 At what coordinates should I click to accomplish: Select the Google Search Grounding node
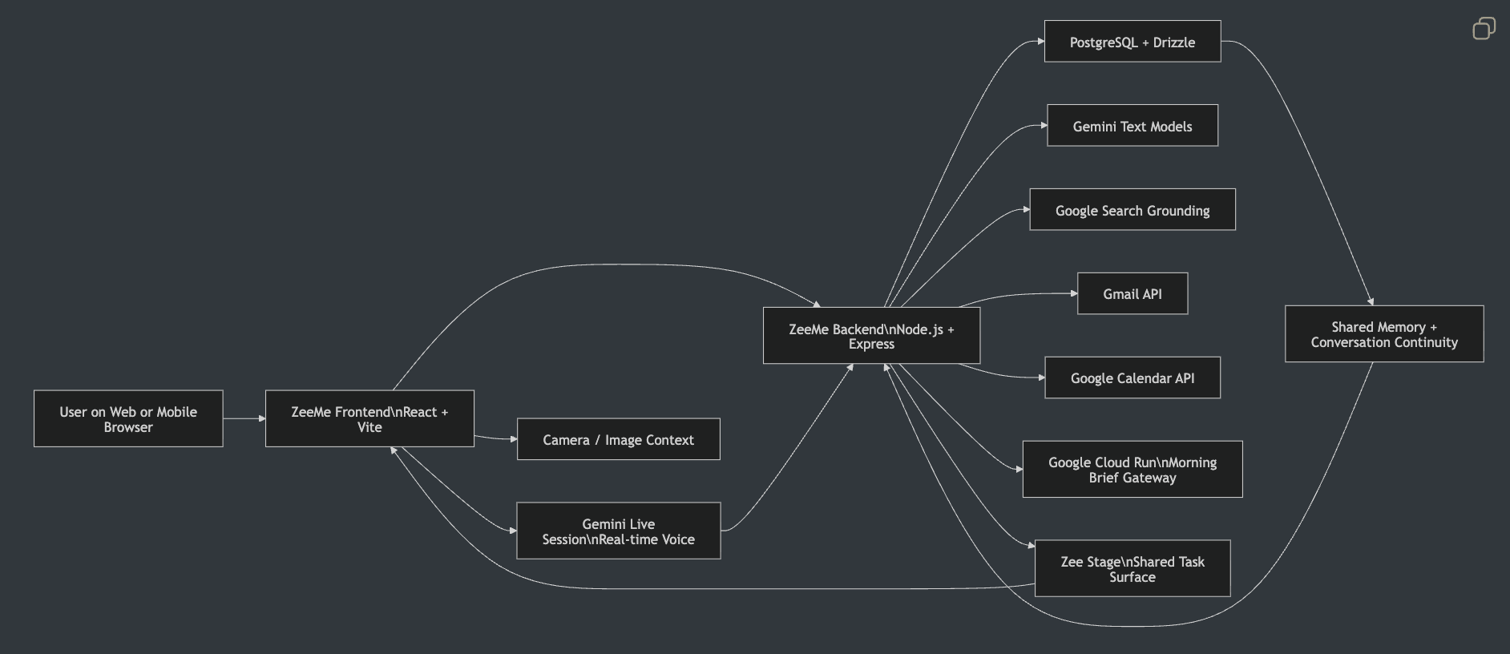tap(1132, 210)
